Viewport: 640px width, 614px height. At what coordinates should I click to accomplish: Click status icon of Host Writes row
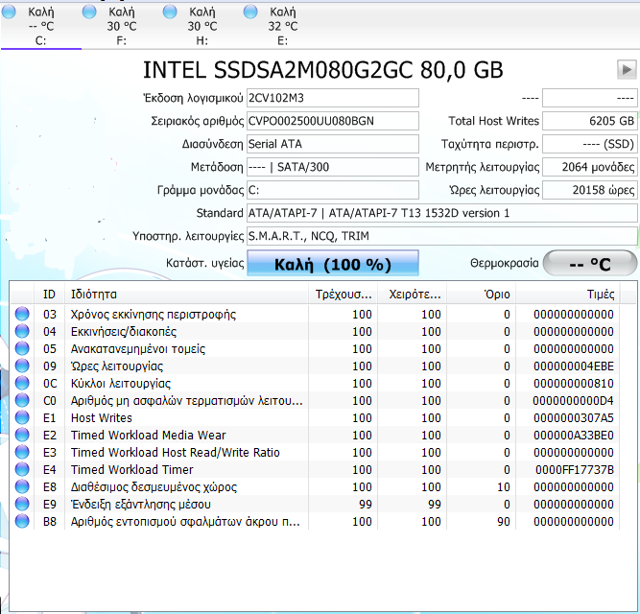point(22,417)
